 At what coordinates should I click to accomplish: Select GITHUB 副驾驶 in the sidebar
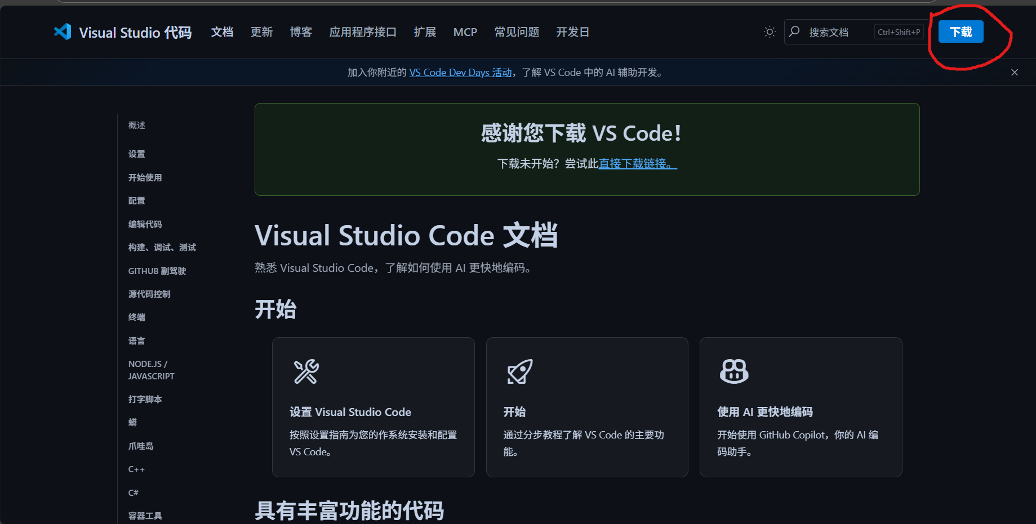coord(157,271)
